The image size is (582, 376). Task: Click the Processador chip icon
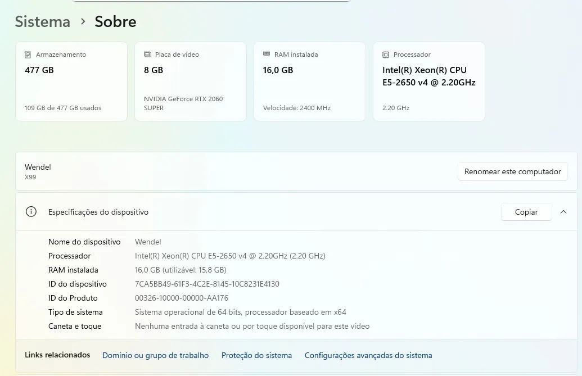pos(386,55)
